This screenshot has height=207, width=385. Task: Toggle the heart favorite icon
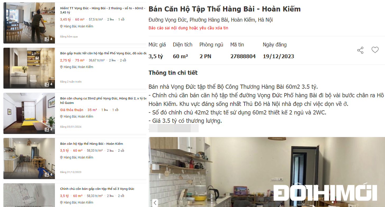click(375, 50)
